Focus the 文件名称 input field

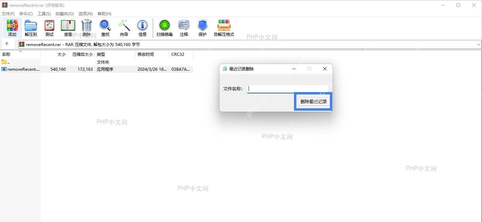[x=288, y=89]
